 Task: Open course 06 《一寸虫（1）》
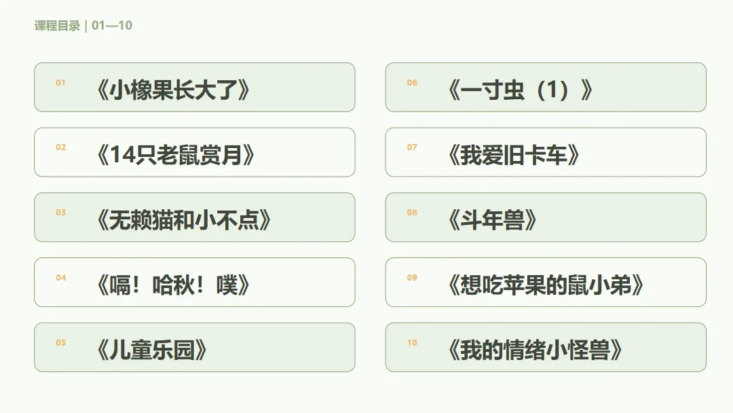pyautogui.click(x=546, y=88)
